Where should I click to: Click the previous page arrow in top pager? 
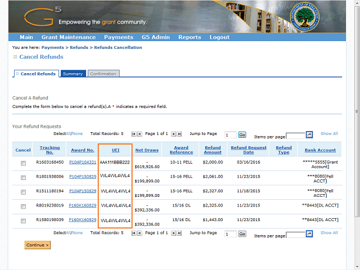(x=139, y=134)
